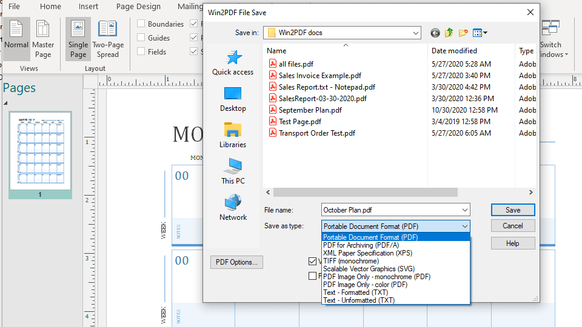Viewport: 582px width, 327px height.
Task: Open PDF Options dialog
Action: point(237,262)
